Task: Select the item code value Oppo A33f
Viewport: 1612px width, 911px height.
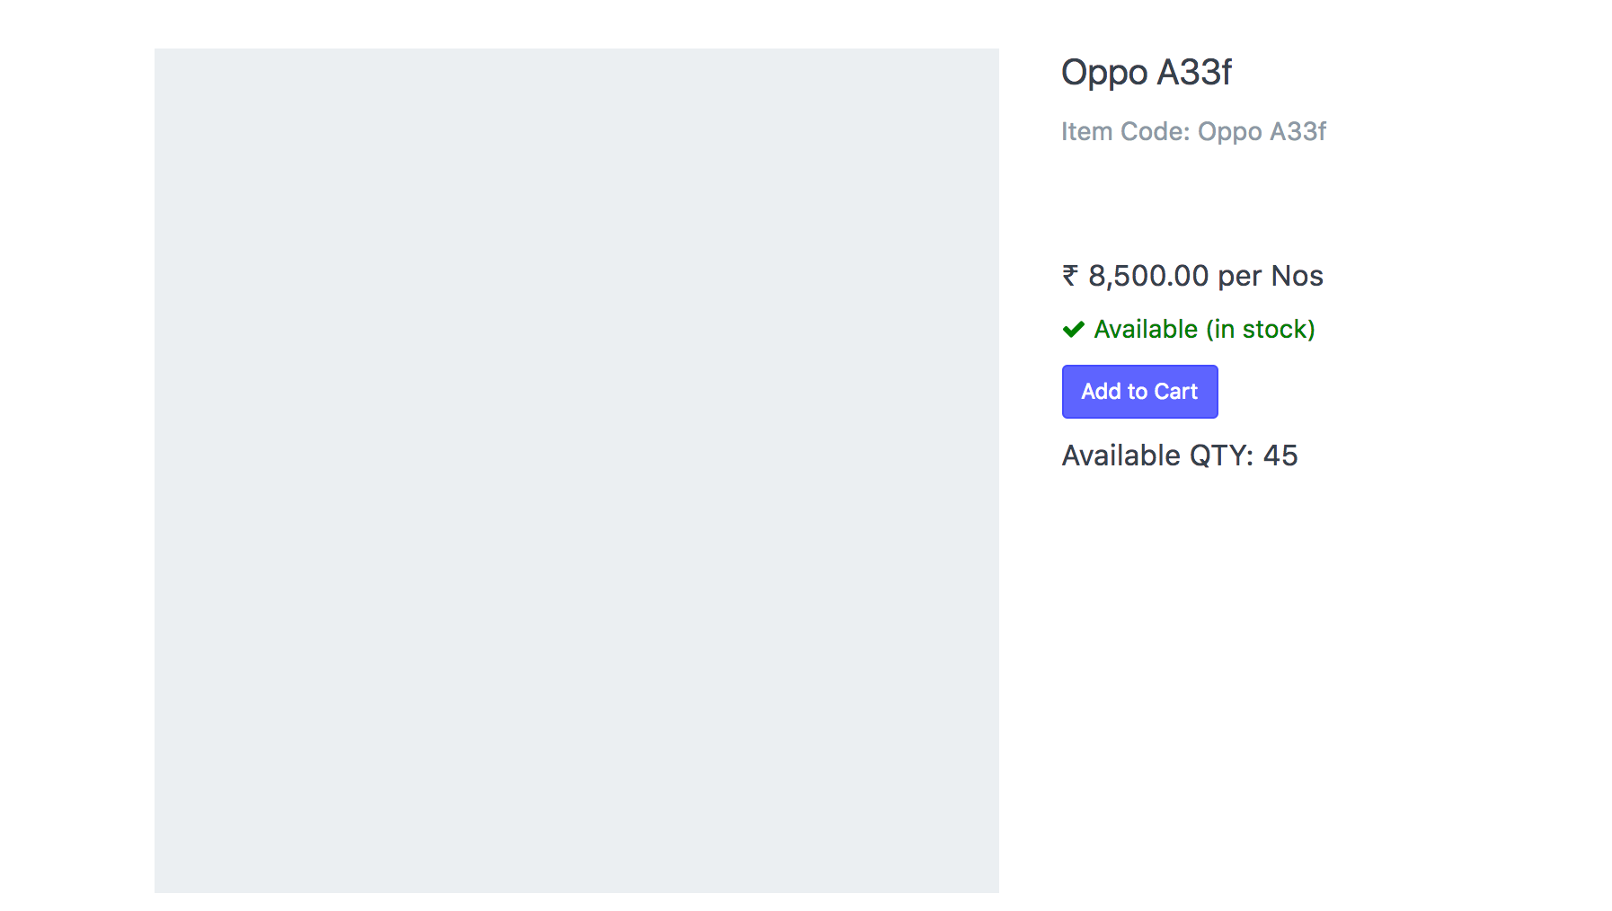Action: [x=1262, y=131]
